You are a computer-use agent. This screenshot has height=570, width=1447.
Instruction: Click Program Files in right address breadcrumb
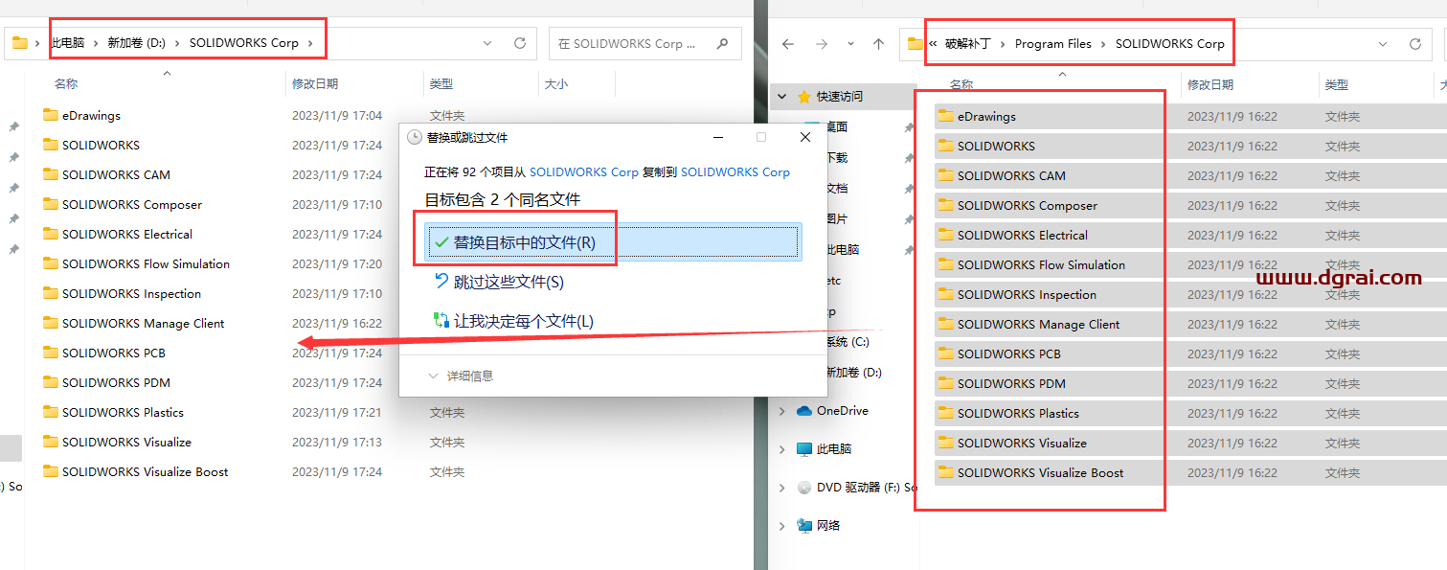point(1053,44)
